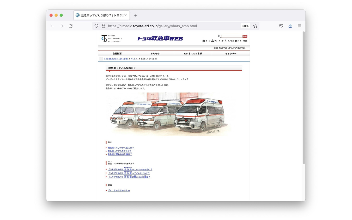Screen dimensions: 352x220
Task: Reload the current page
Action: tap(70, 26)
